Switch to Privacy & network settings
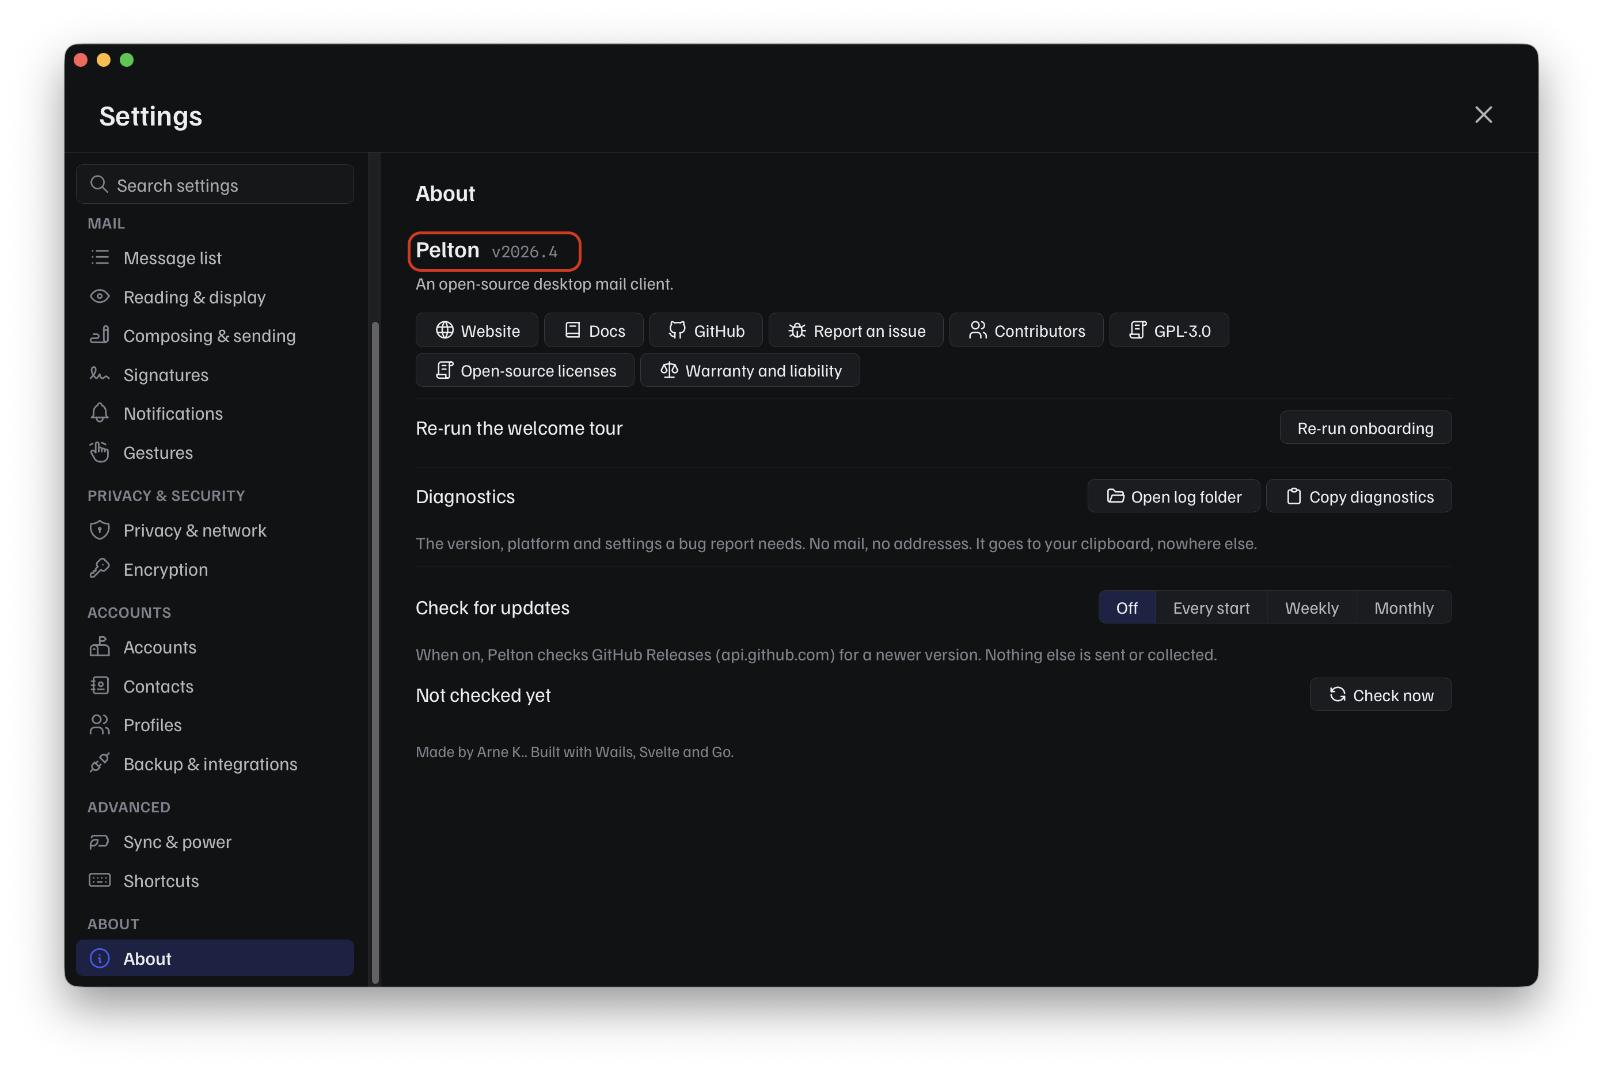 coord(215,530)
